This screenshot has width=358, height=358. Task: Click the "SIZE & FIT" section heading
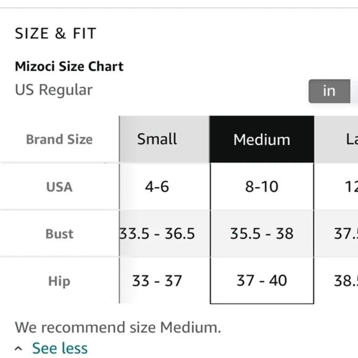[55, 34]
